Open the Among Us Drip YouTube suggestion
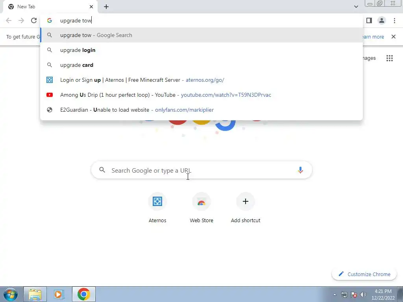The image size is (403, 302). point(201,95)
